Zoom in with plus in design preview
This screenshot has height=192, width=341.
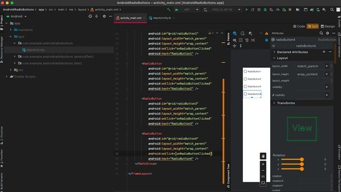[x=263, y=164]
